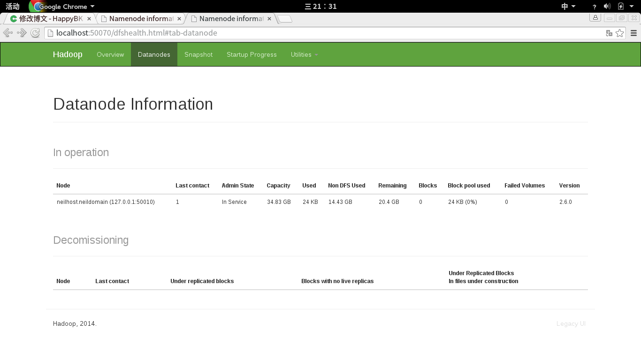Click the Remaining column header
Screen dimensions: 641x360
(x=392, y=186)
